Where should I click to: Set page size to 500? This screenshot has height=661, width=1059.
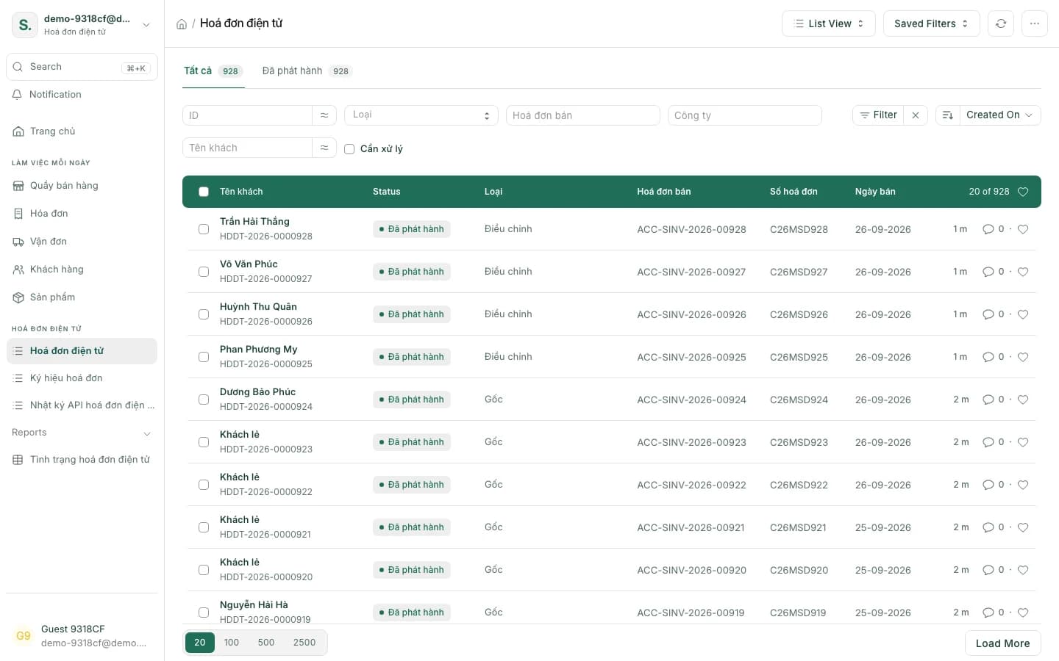coord(266,643)
